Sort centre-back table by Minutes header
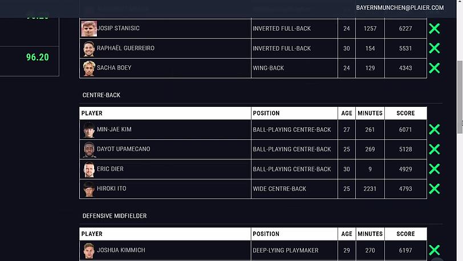The width and height of the screenshot is (463, 261). pos(370,113)
